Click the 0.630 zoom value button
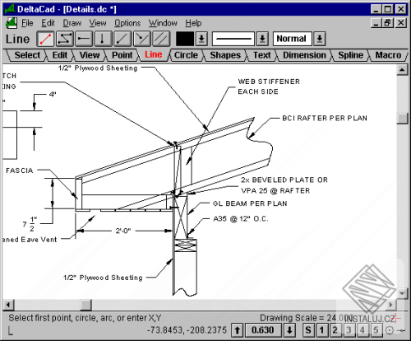This screenshot has height=341, width=411. pyautogui.click(x=263, y=330)
